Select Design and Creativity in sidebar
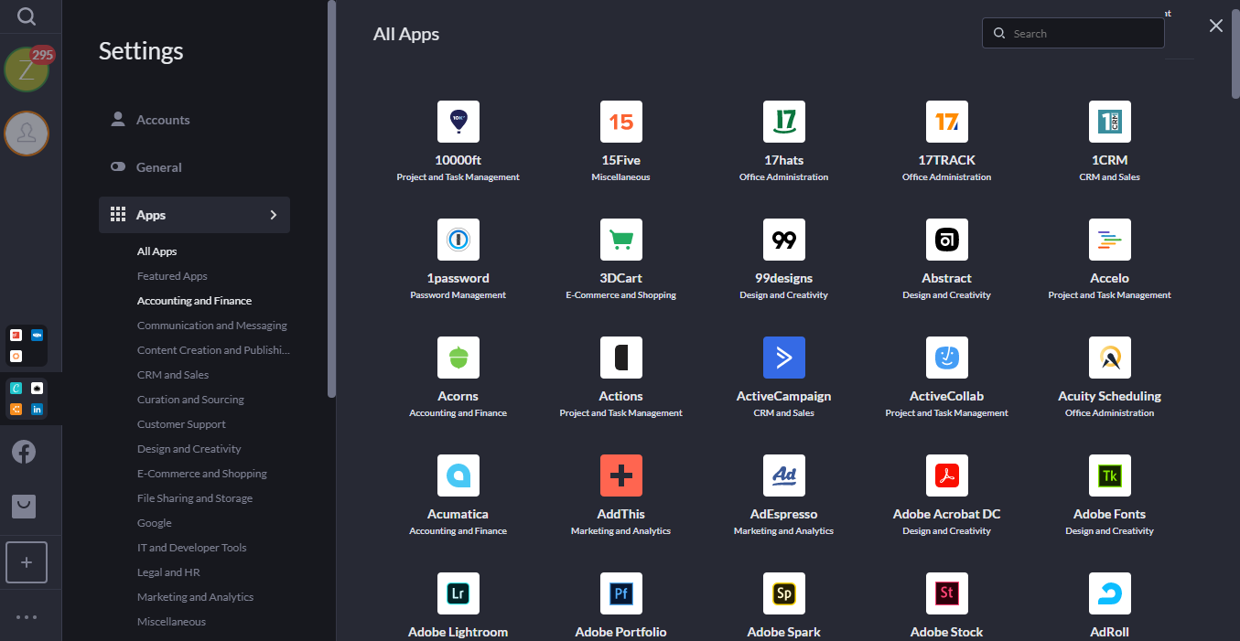Screen dimensions: 1240x641 189,449
